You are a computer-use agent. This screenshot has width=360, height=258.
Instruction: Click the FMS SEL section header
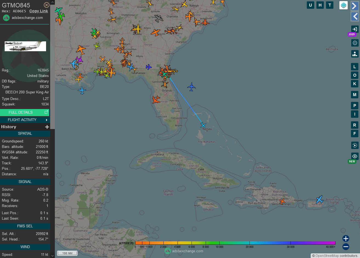tap(25, 226)
